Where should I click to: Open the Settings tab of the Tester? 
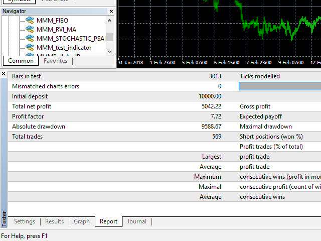[x=25, y=221]
